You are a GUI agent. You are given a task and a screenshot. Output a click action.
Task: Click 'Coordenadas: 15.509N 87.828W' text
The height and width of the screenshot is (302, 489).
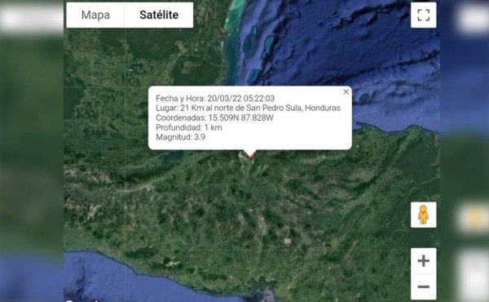pos(214,118)
